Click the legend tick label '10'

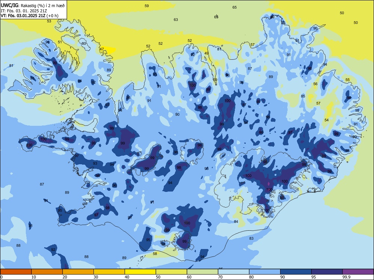34,277
